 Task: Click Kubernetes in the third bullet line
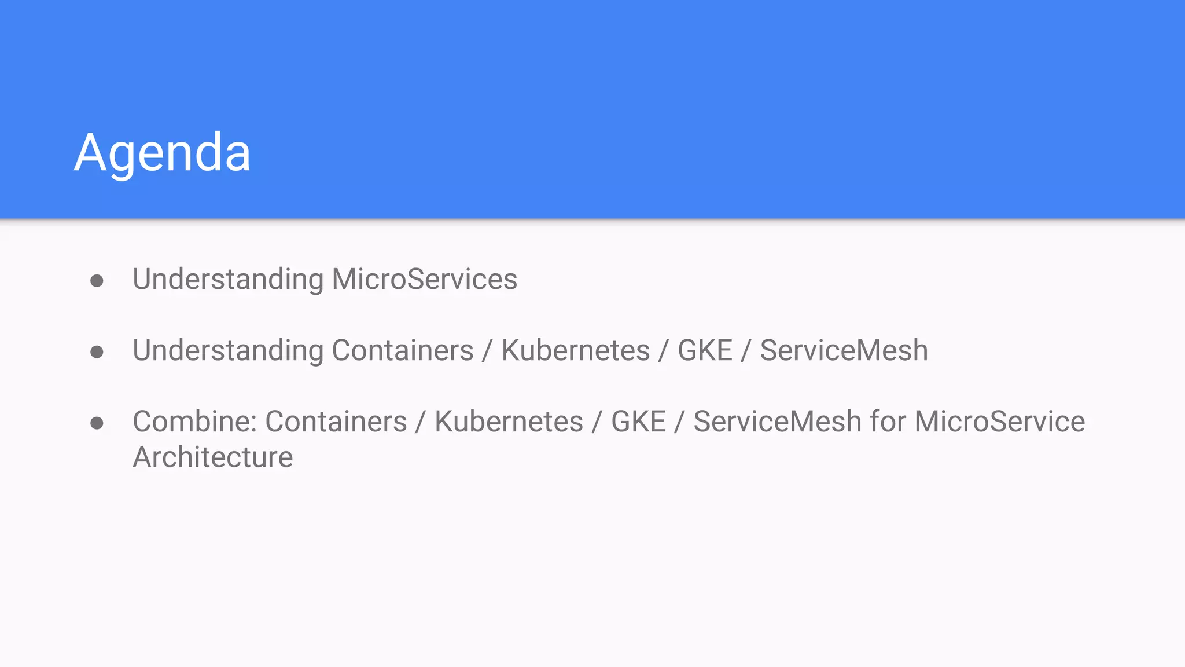509,422
